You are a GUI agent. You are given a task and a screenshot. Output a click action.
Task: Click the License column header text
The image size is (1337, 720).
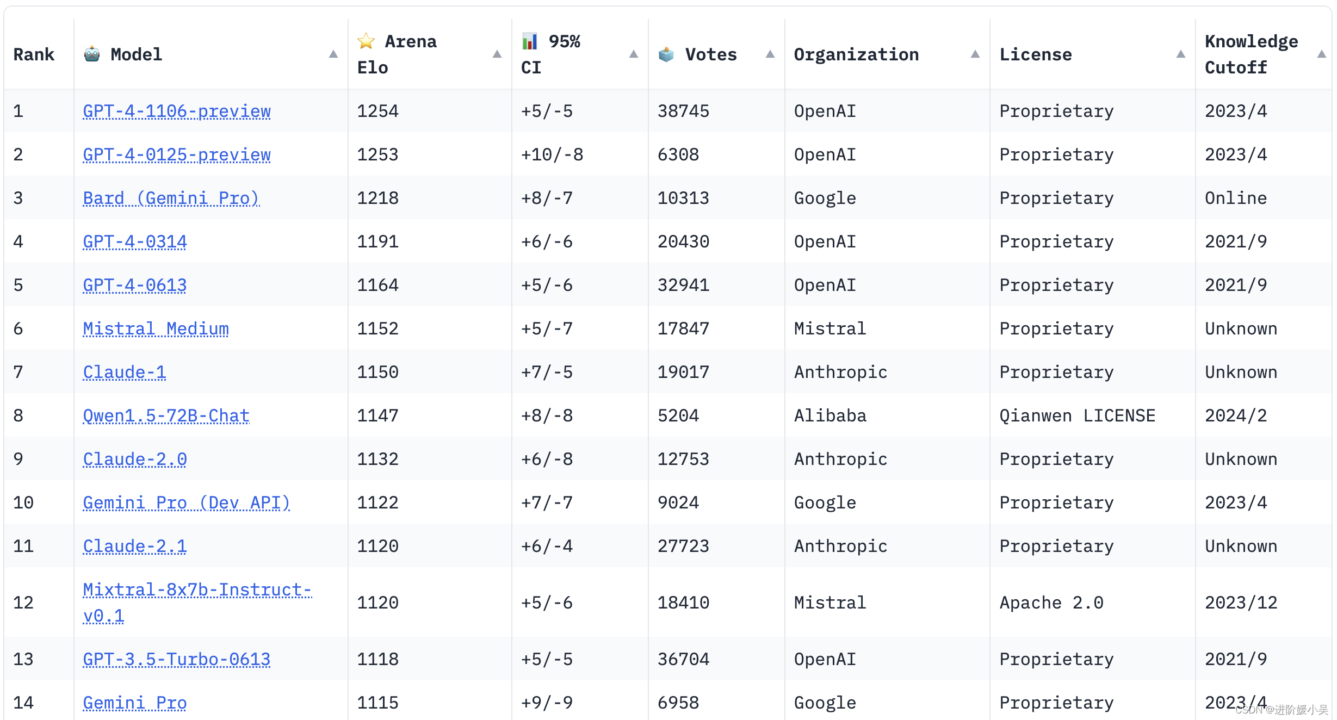coord(1036,54)
